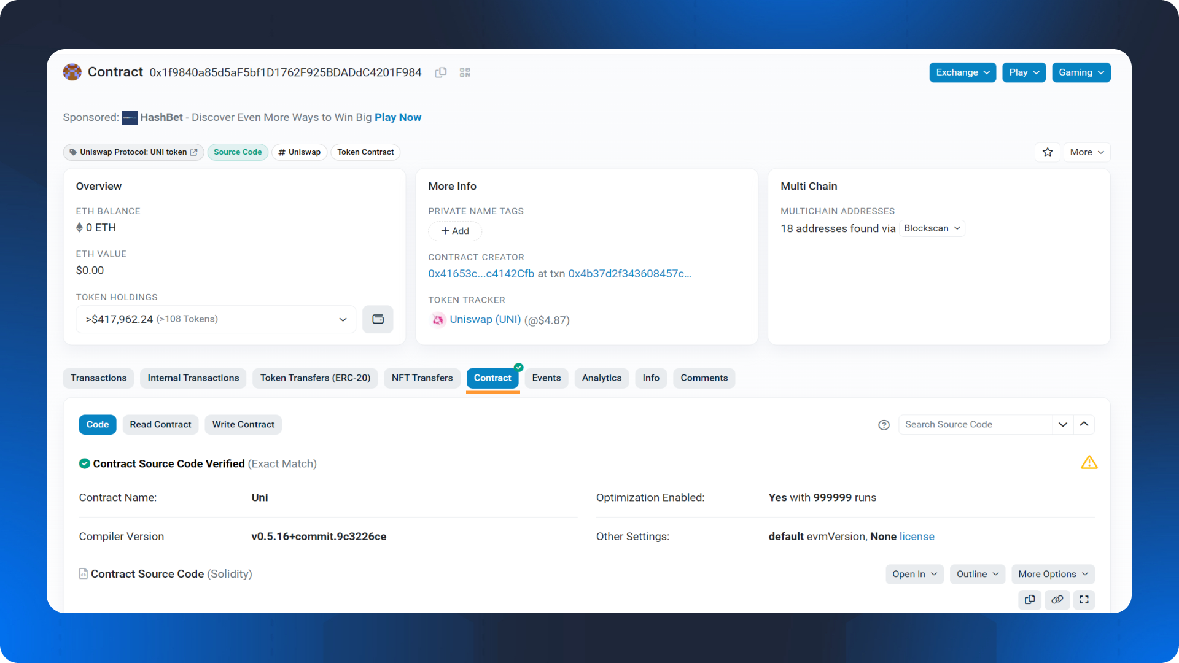Screen dimensions: 1179x663
Task: Switch to the Events tab
Action: pyautogui.click(x=546, y=378)
